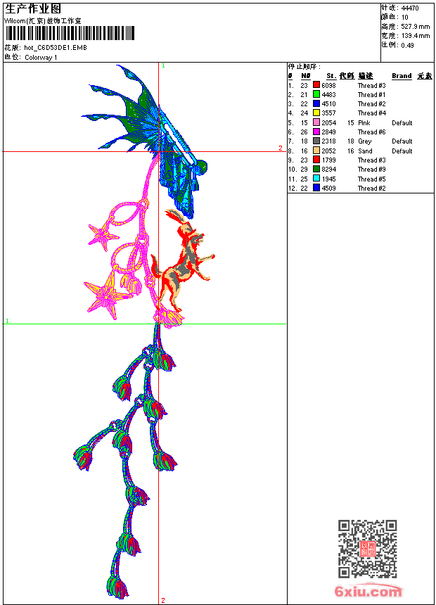The width and height of the screenshot is (436, 605).
Task: Click the barcode under the studio name
Action: click(70, 33)
